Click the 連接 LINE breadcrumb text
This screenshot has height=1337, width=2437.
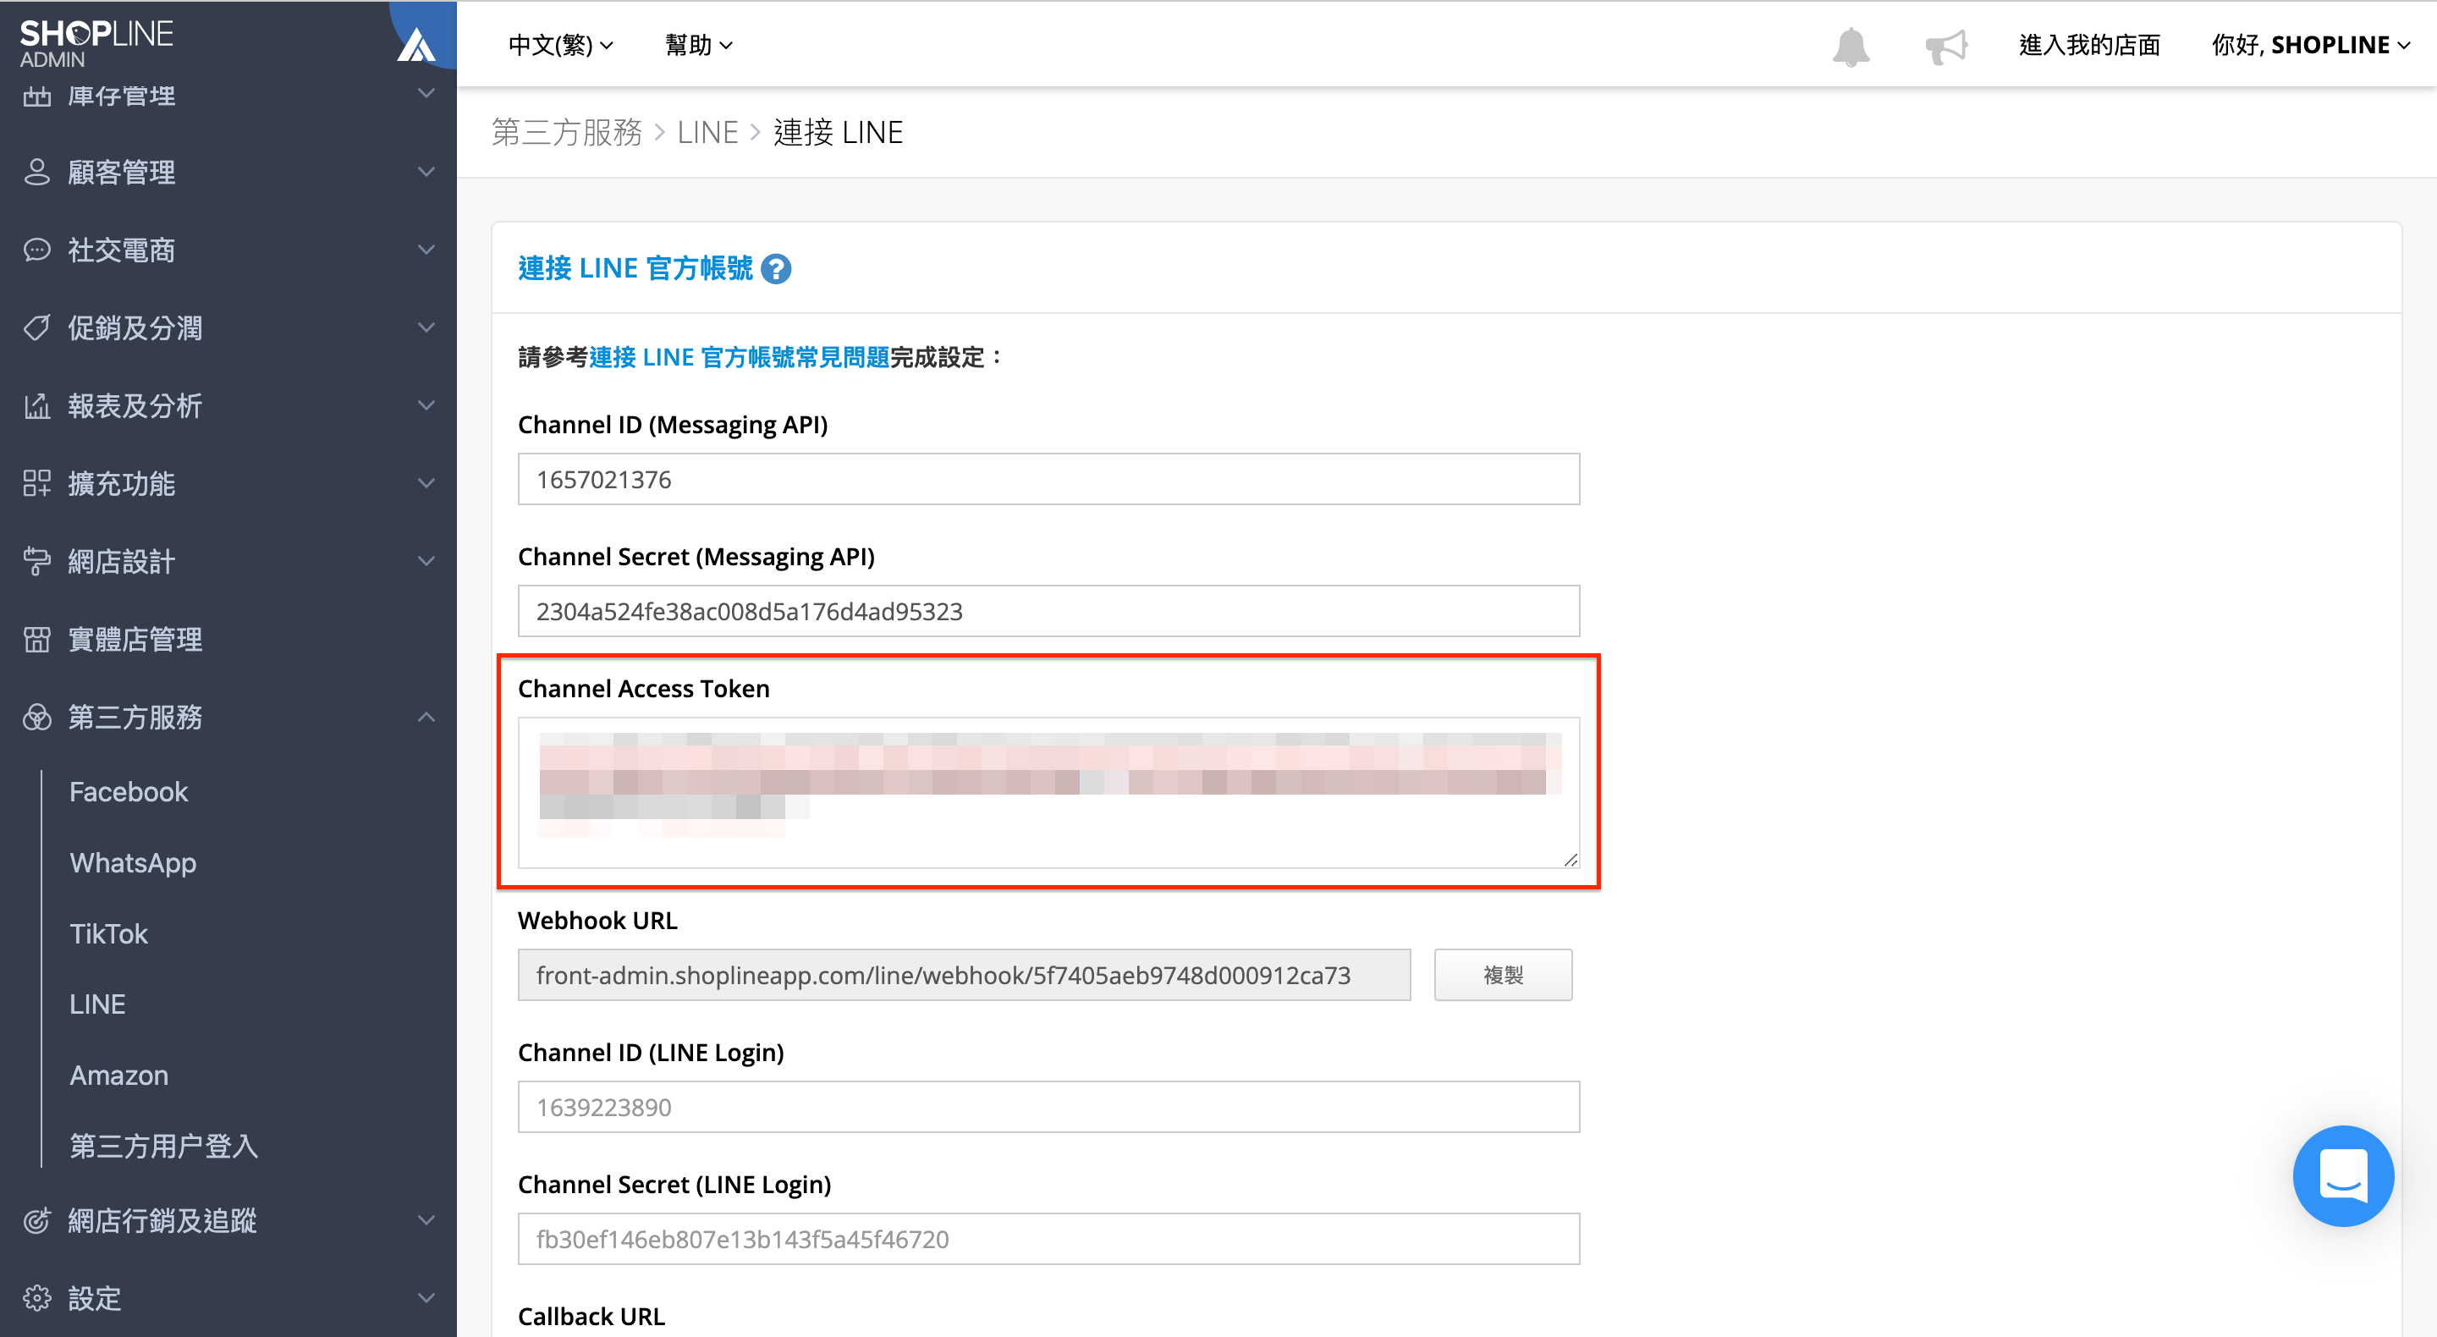839,133
